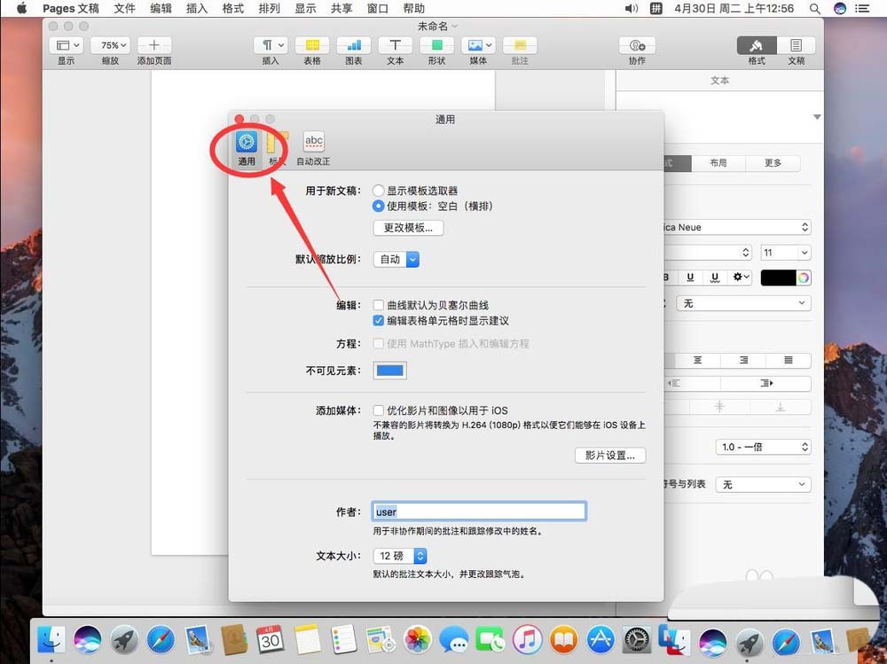Screen dimensions: 887x664
Task: Click the 更改模板… button
Action: coord(407,227)
